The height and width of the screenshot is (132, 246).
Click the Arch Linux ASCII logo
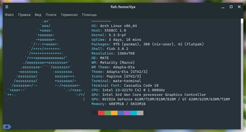point(45,60)
